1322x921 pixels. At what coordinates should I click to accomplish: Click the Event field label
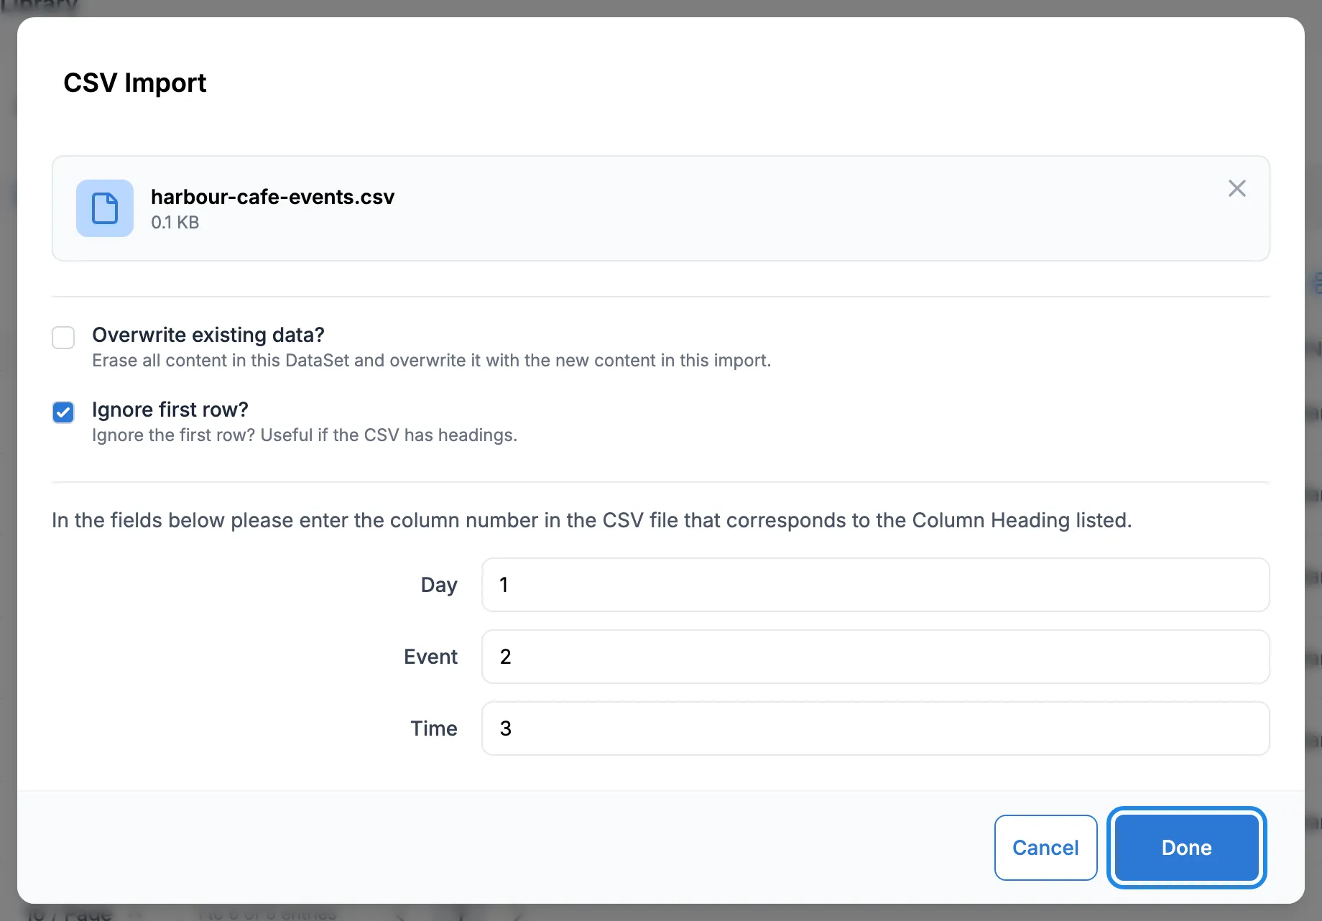click(430, 657)
